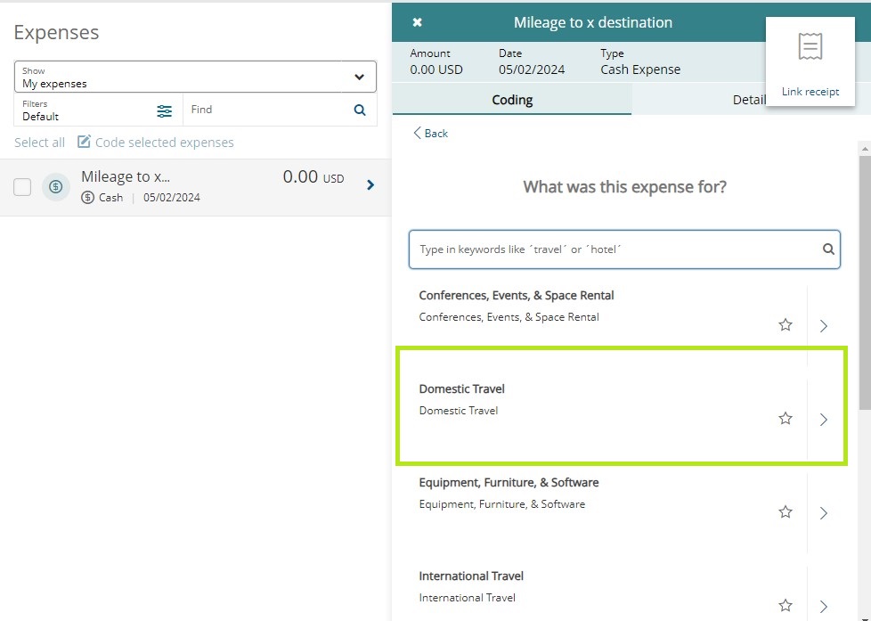
Task: Star the Equipment, Furniture, & Software category
Action: 786,512
